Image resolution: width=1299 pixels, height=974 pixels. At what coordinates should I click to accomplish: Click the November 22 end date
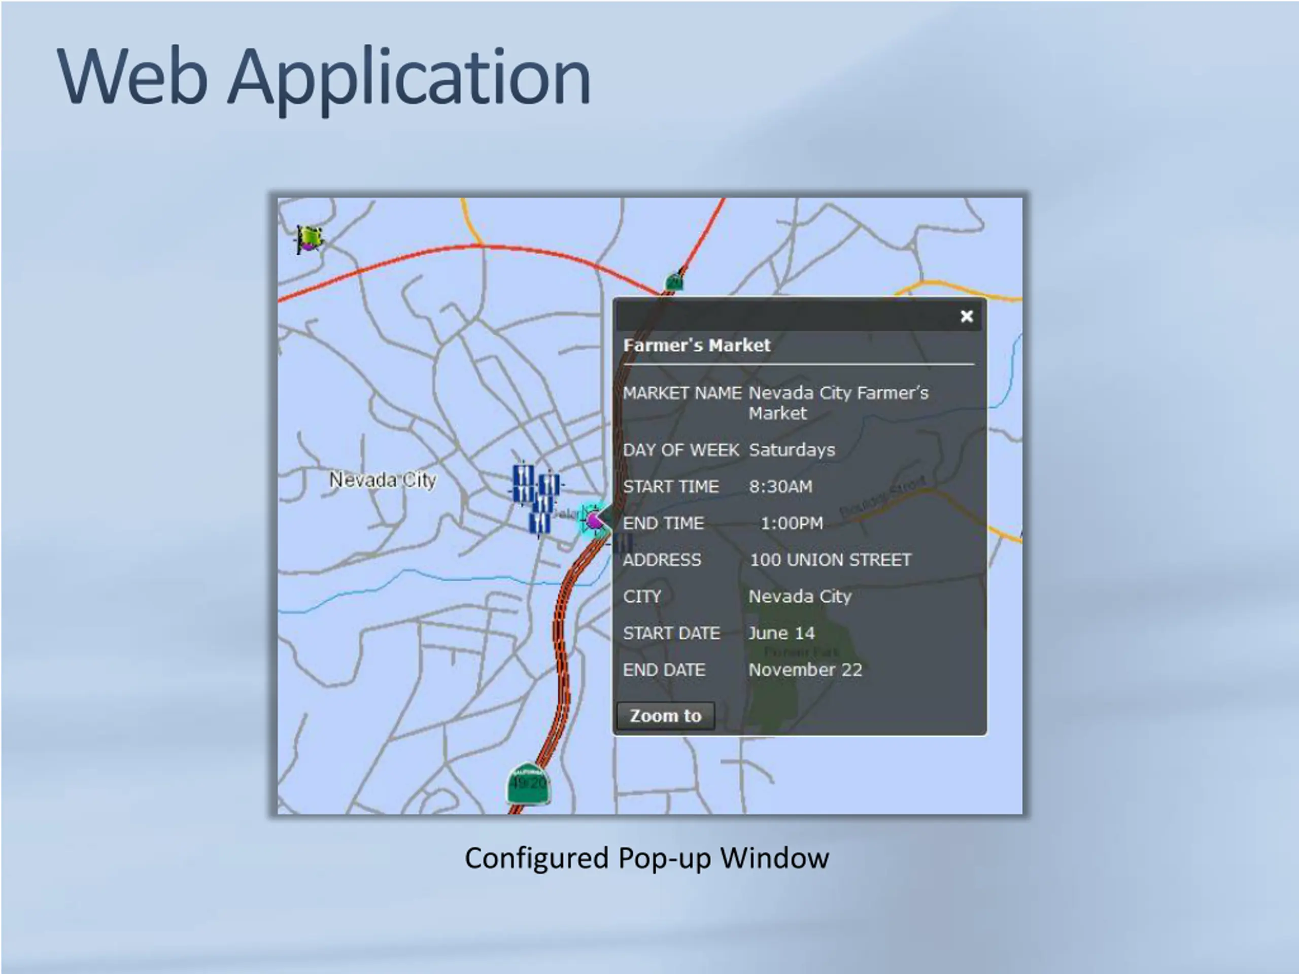pos(805,670)
